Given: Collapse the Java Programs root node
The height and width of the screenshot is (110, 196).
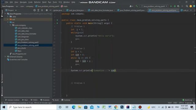Looking at the screenshot, I should pos(5,14).
